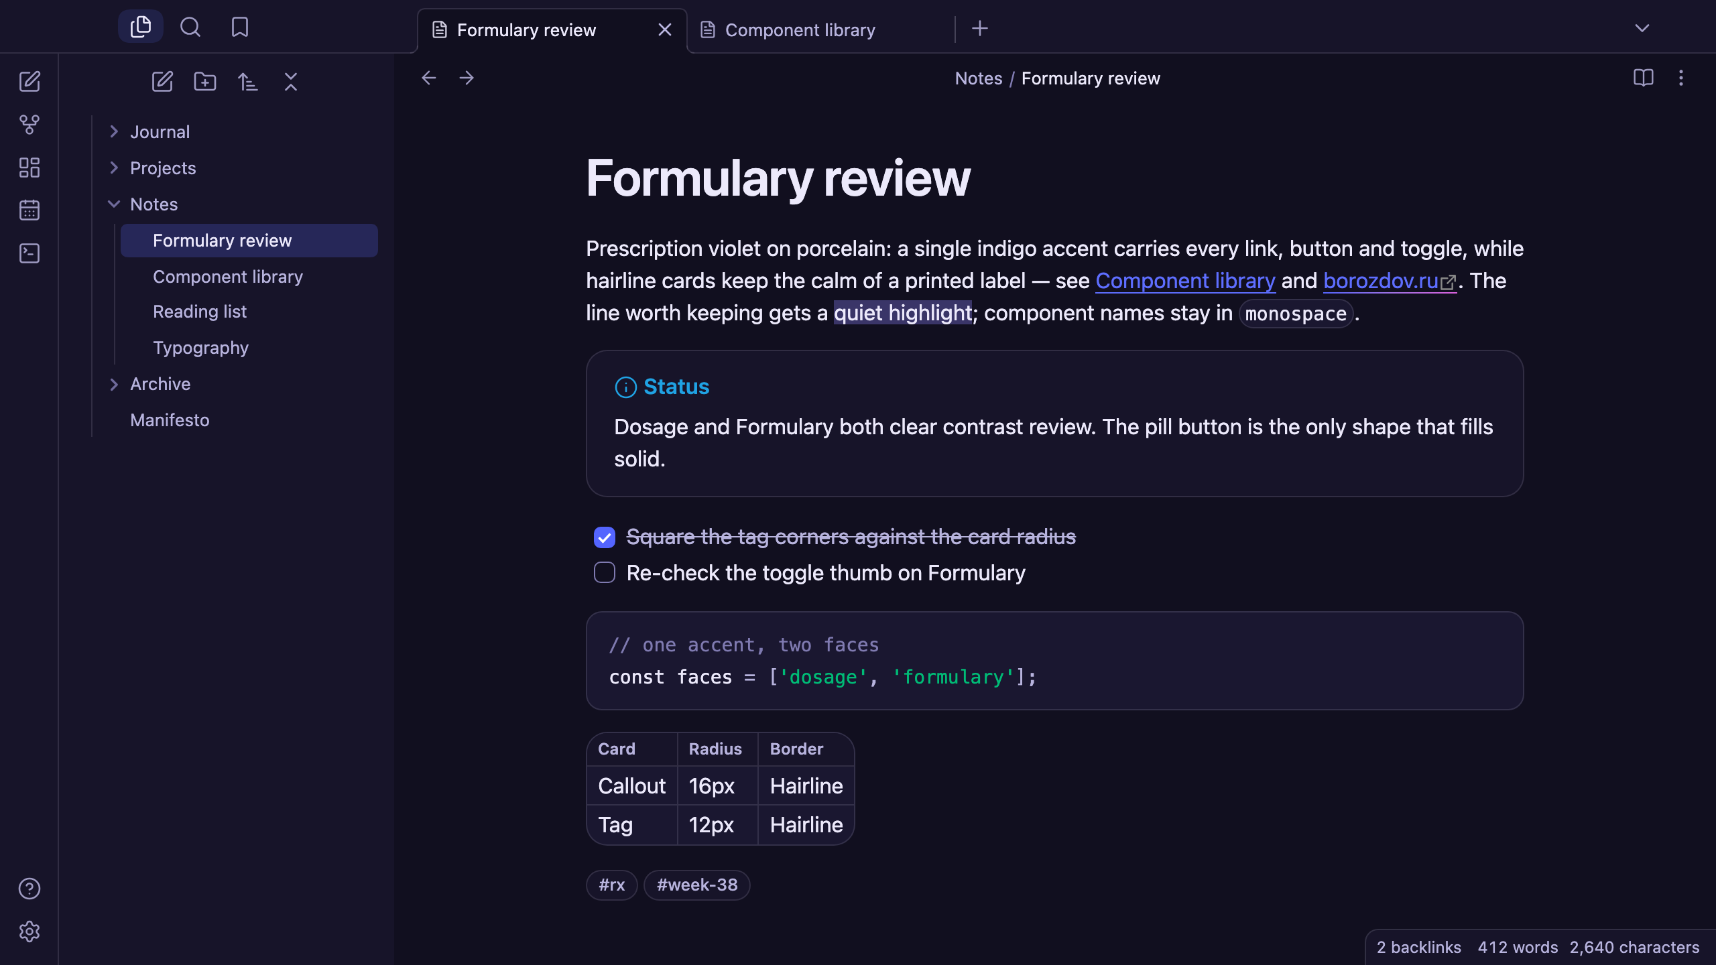Switch to reading view book icon
The image size is (1716, 965).
(1644, 78)
